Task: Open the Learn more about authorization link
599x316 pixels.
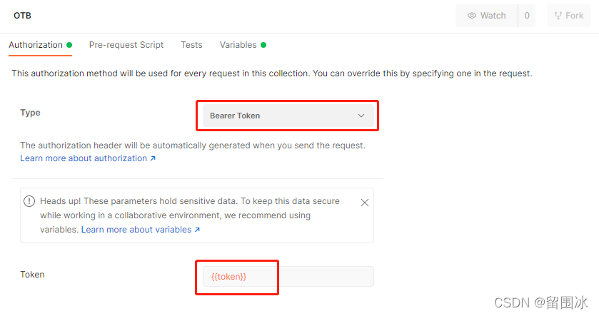Action: click(x=88, y=158)
